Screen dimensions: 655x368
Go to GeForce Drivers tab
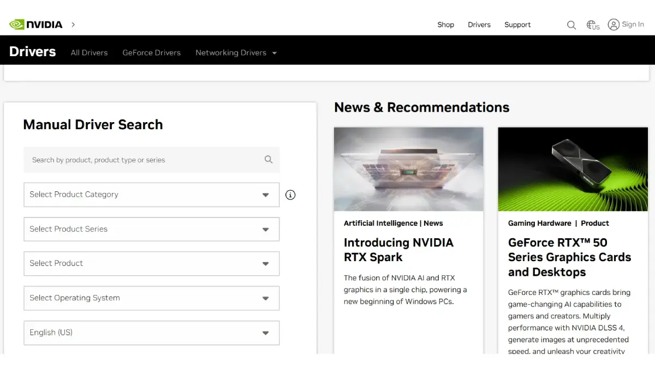coord(151,53)
